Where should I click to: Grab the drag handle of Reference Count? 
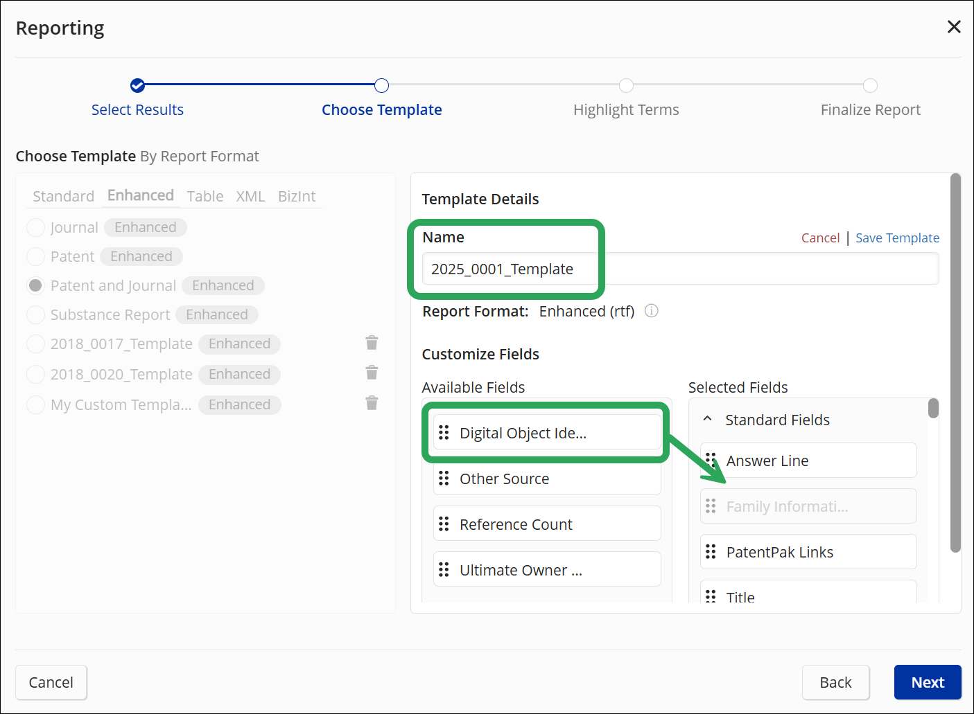444,524
